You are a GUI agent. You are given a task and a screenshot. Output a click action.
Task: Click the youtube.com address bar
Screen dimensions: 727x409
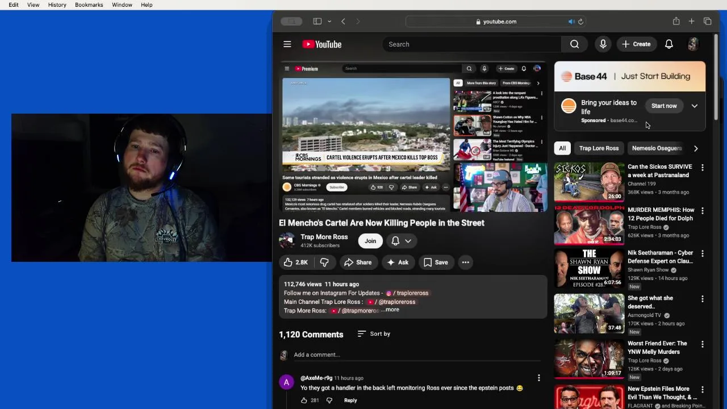(496, 22)
